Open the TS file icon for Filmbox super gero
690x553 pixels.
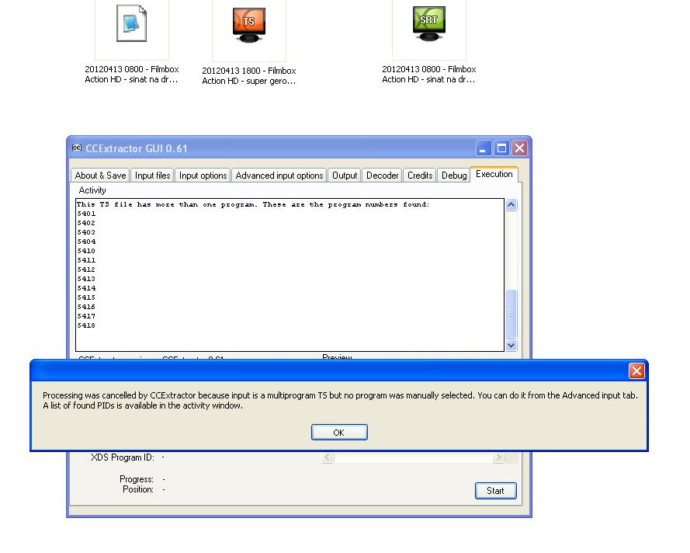(x=249, y=25)
